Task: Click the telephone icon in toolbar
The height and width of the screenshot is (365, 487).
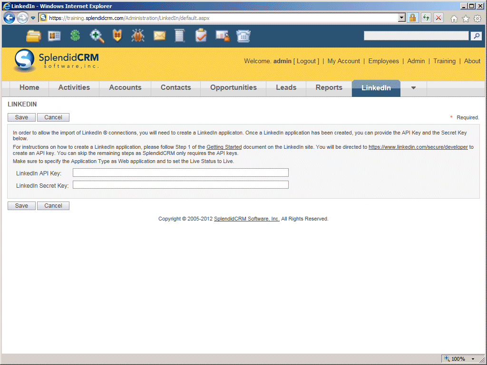Action: pyautogui.click(x=243, y=36)
